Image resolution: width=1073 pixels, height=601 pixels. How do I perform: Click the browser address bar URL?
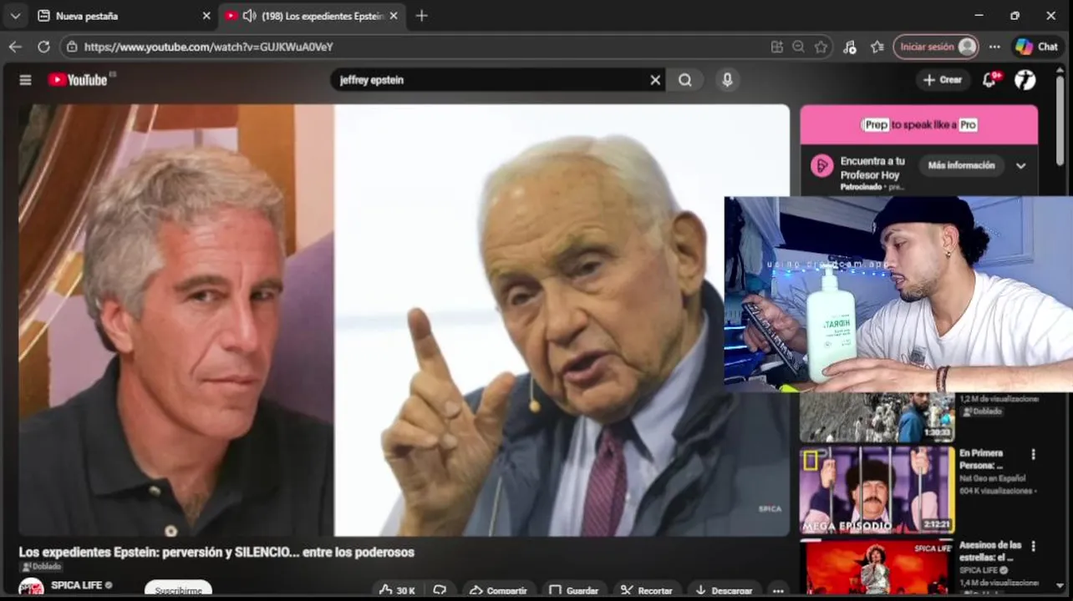[x=209, y=48]
